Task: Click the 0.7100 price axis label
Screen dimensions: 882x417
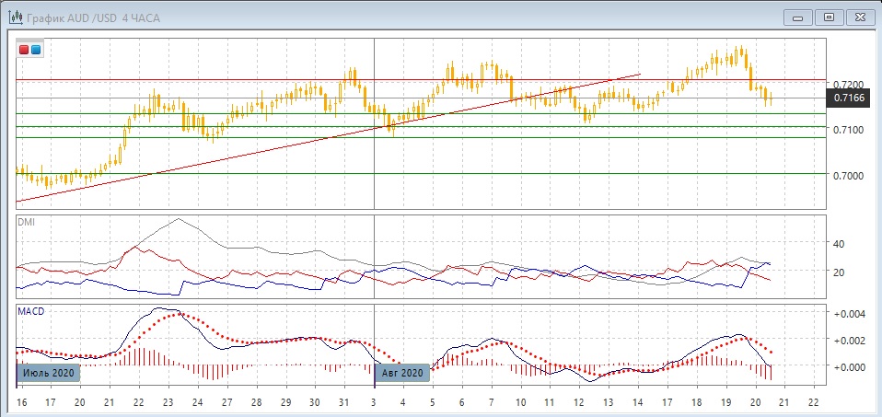Action: coord(847,130)
